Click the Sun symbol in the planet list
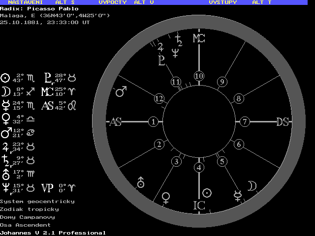 click(x=5, y=78)
